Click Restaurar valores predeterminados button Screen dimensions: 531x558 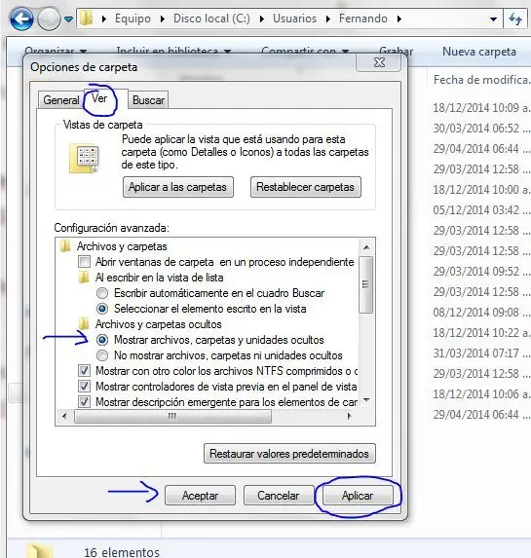pyautogui.click(x=289, y=454)
